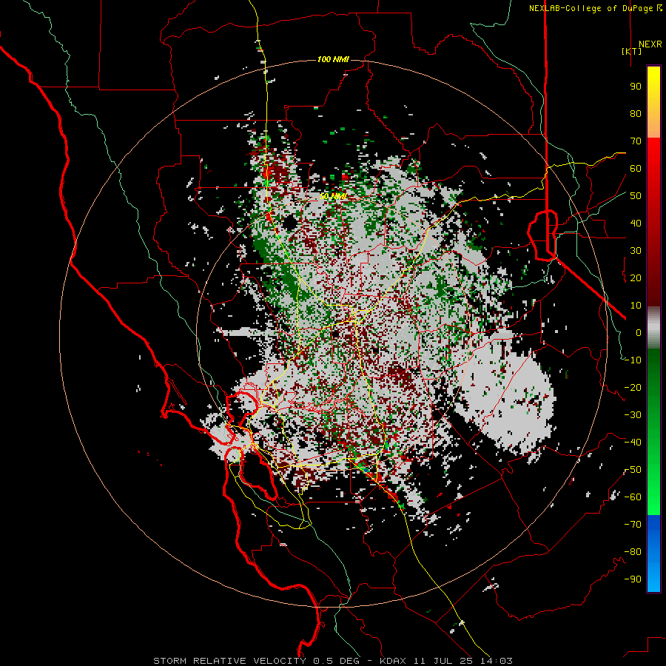This screenshot has height=666, width=666.
Task: Select the 50 value on velocity scale
Action: pos(636,196)
